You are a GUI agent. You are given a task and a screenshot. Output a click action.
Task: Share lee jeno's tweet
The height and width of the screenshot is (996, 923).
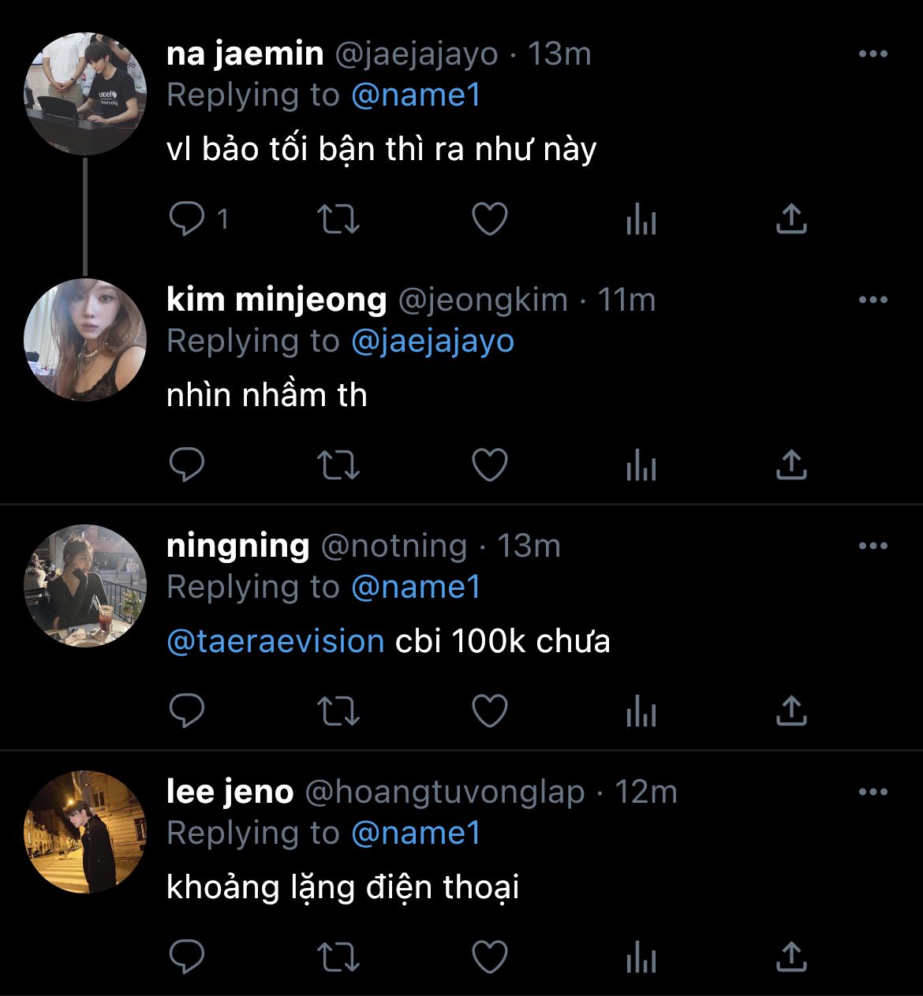tap(790, 958)
